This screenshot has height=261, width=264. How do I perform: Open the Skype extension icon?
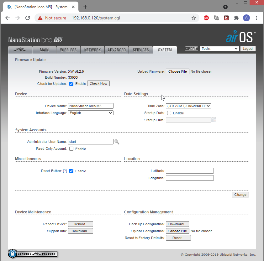(x=216, y=18)
